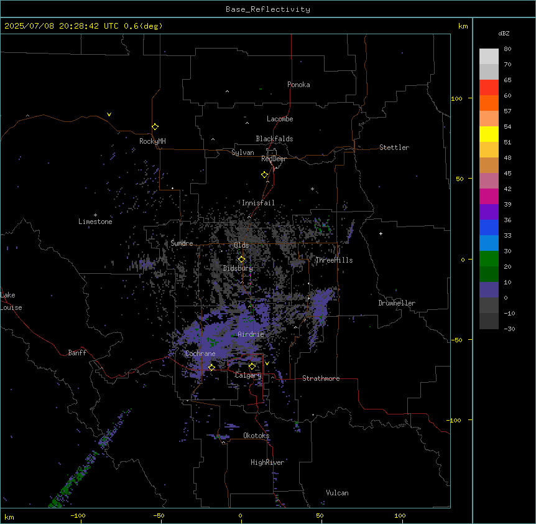Click the Strathmore city label
This screenshot has width=536, height=524.
coord(321,378)
